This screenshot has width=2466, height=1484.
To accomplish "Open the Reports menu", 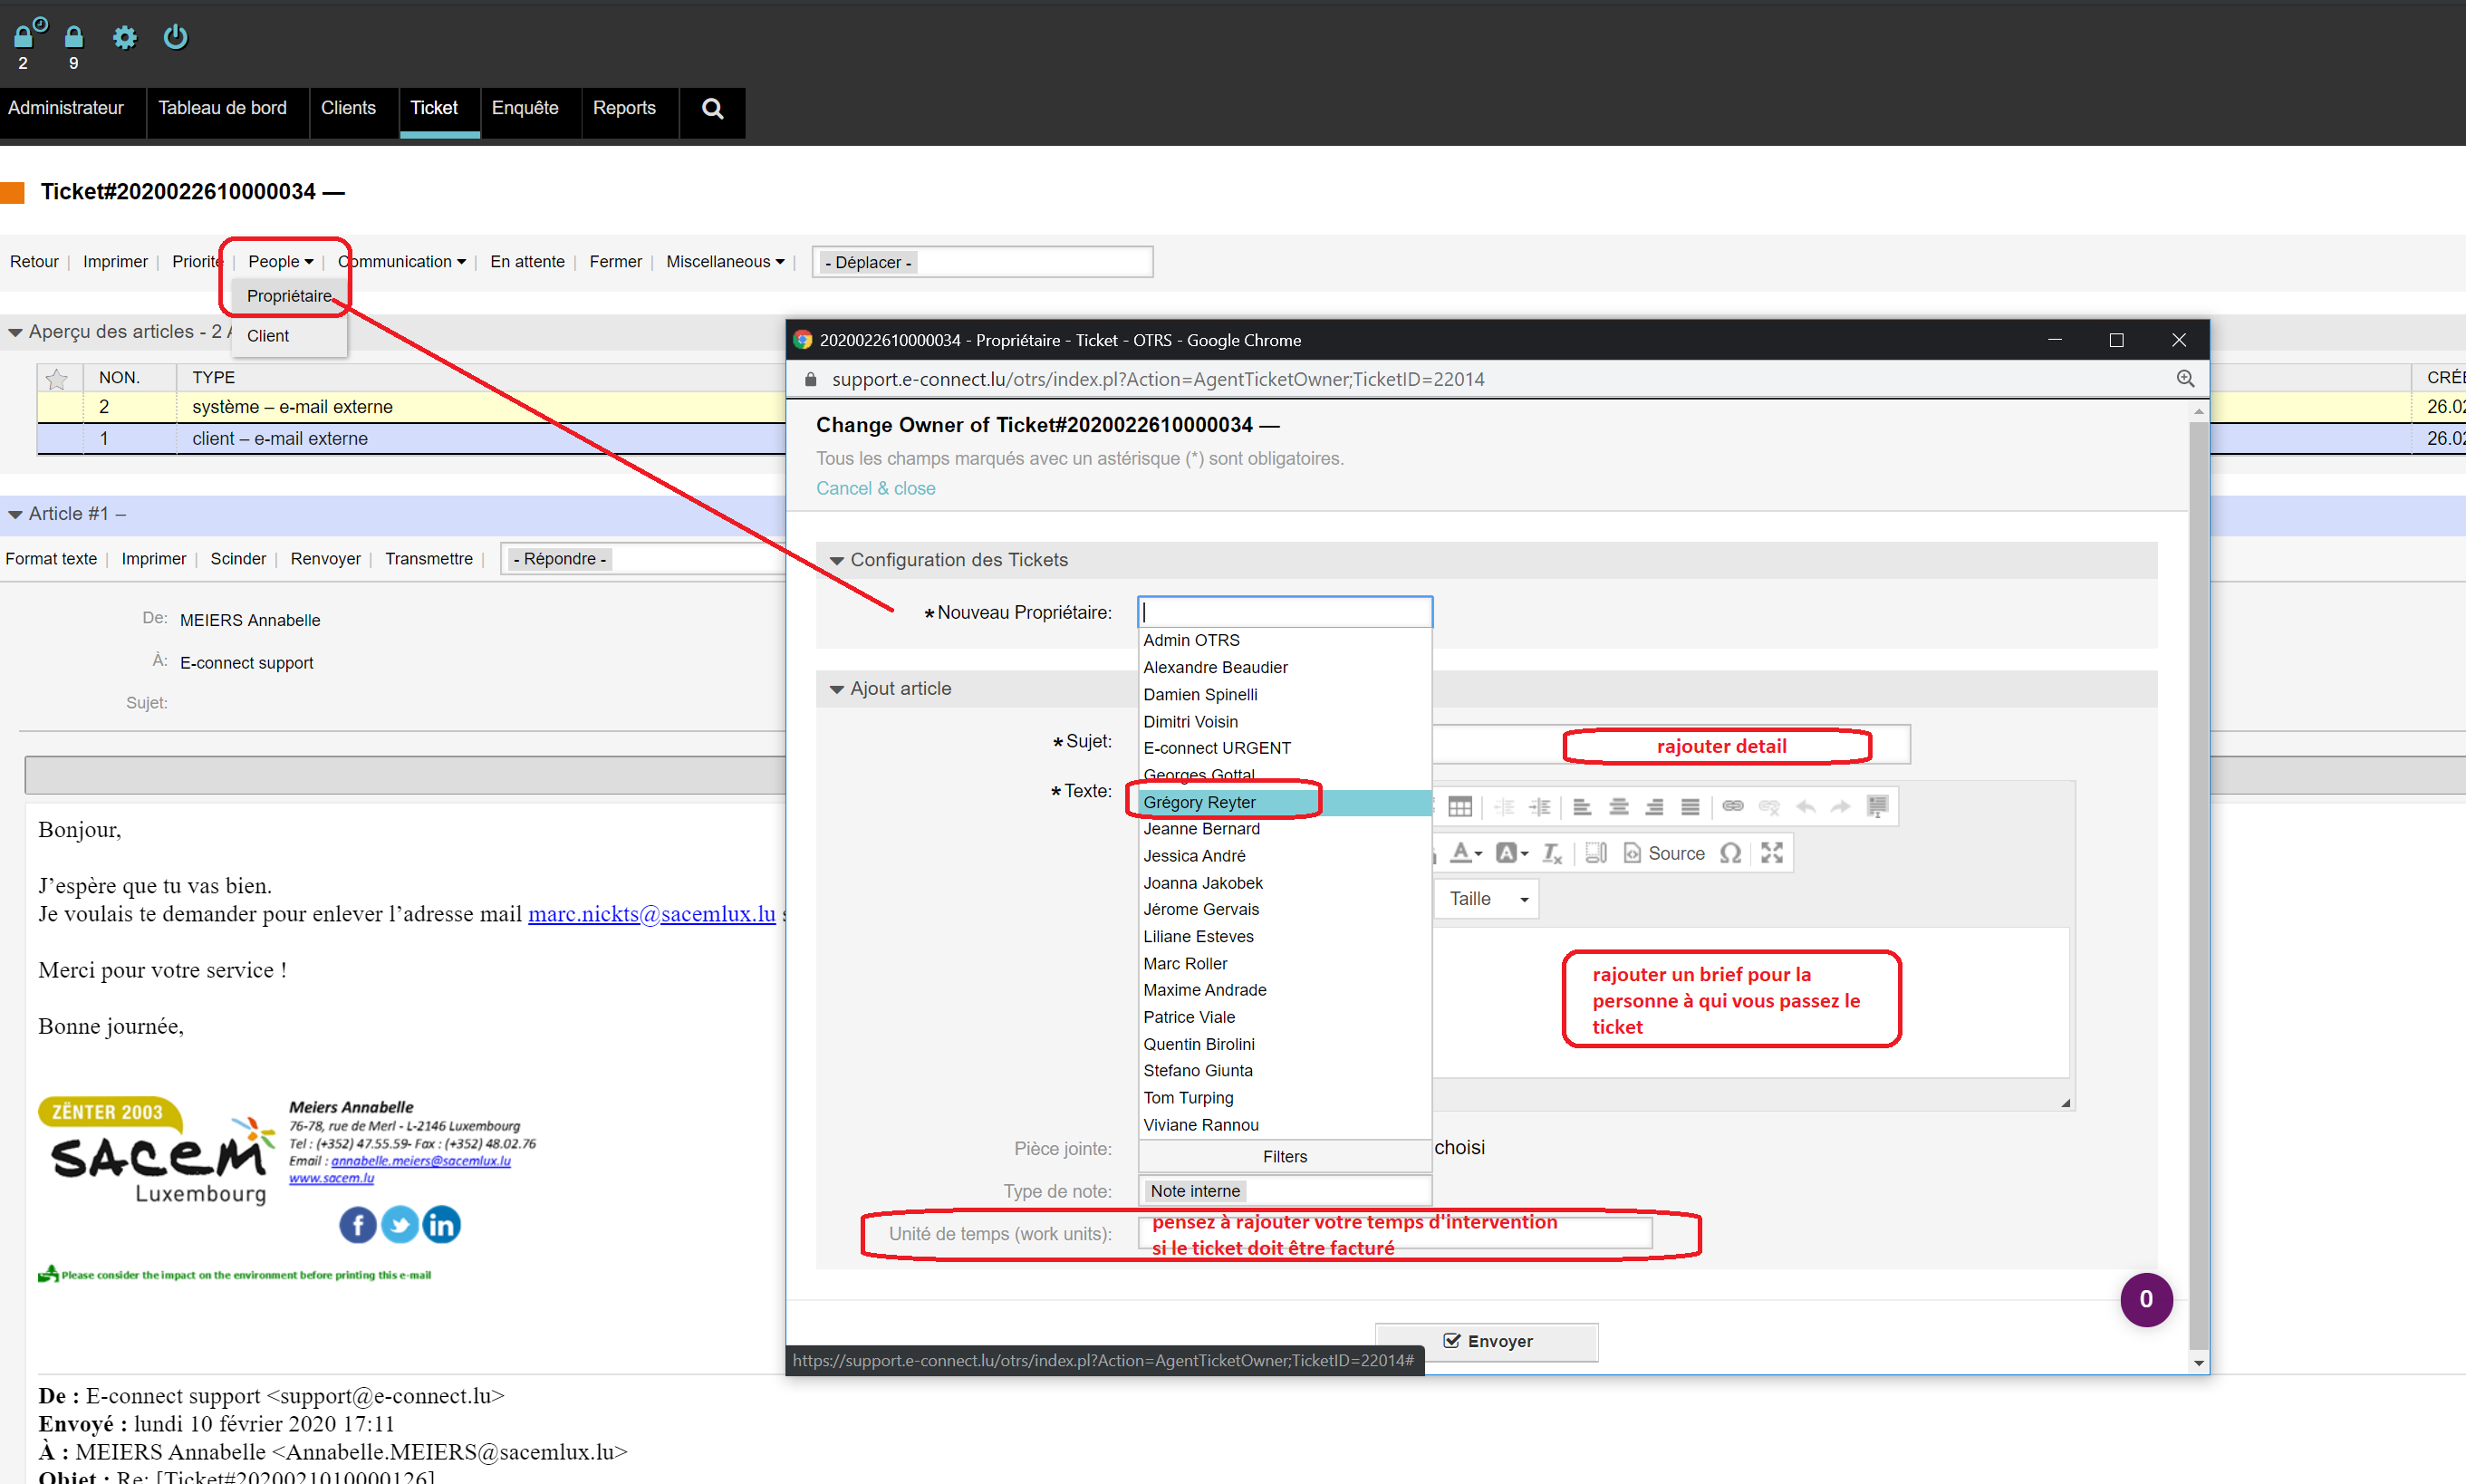I will [x=624, y=108].
